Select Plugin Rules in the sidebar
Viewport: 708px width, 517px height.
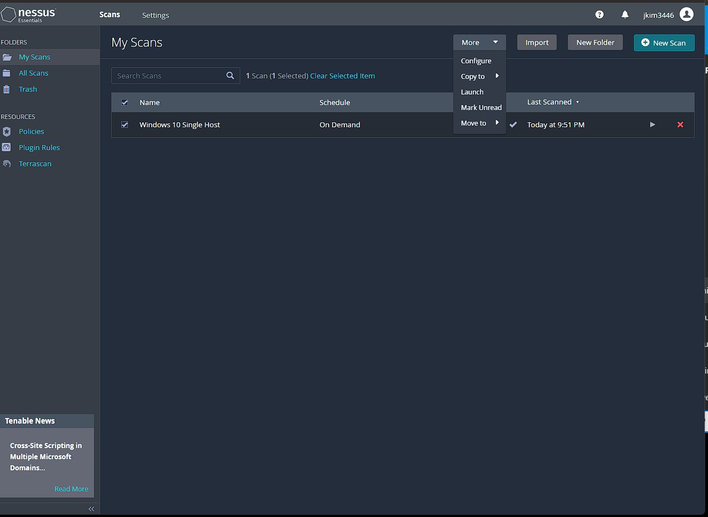(39, 147)
